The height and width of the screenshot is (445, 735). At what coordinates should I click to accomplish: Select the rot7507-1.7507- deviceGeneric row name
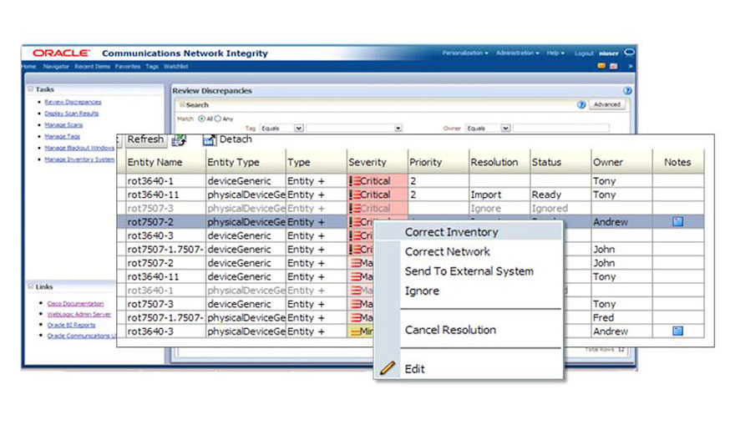point(165,249)
